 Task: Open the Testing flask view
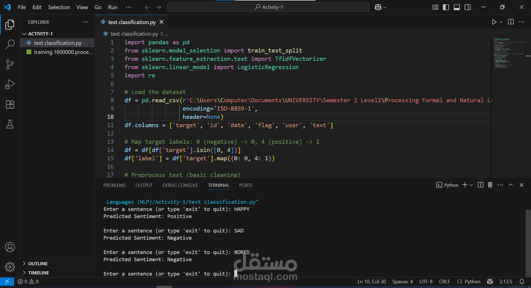pos(10,124)
